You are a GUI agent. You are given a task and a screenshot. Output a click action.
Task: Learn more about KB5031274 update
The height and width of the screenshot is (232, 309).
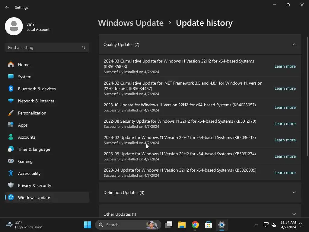(285, 156)
